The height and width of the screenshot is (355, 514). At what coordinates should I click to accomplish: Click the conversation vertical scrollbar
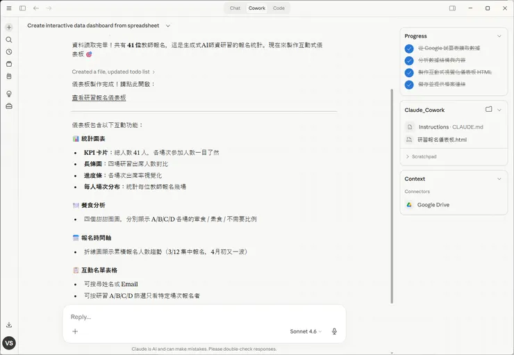(392, 196)
